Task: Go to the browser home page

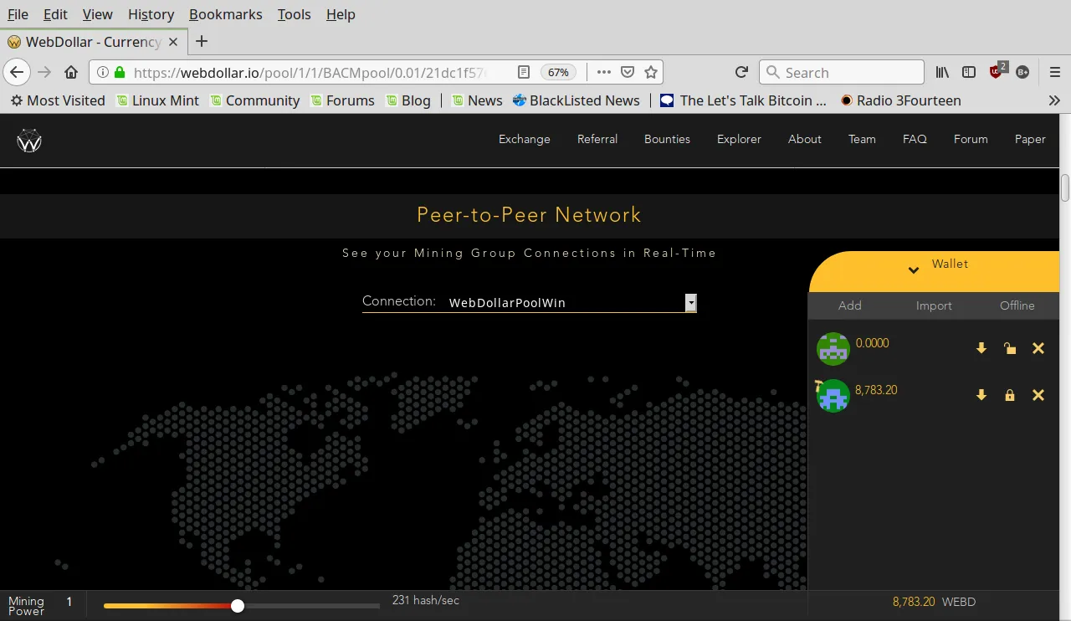Action: (71, 72)
